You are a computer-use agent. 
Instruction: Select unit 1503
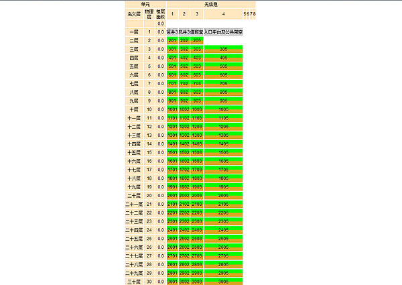click(x=196, y=153)
